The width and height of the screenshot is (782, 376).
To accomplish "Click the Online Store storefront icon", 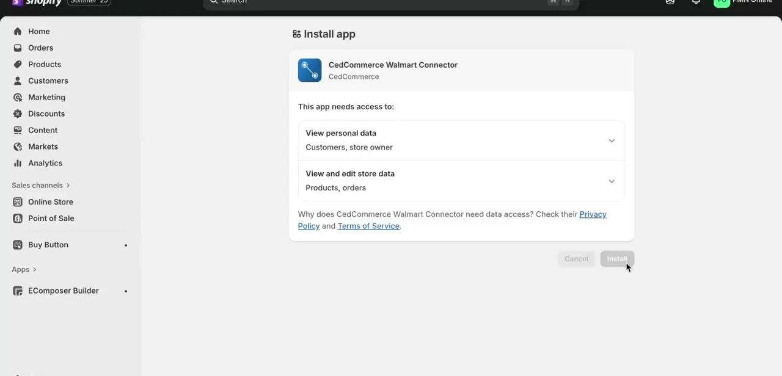I will [x=18, y=202].
